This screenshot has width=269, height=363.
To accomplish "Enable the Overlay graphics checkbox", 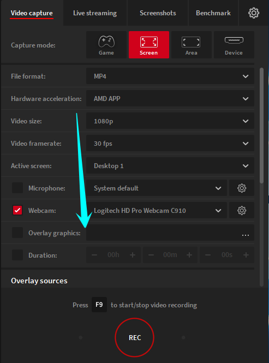I will [x=17, y=233].
